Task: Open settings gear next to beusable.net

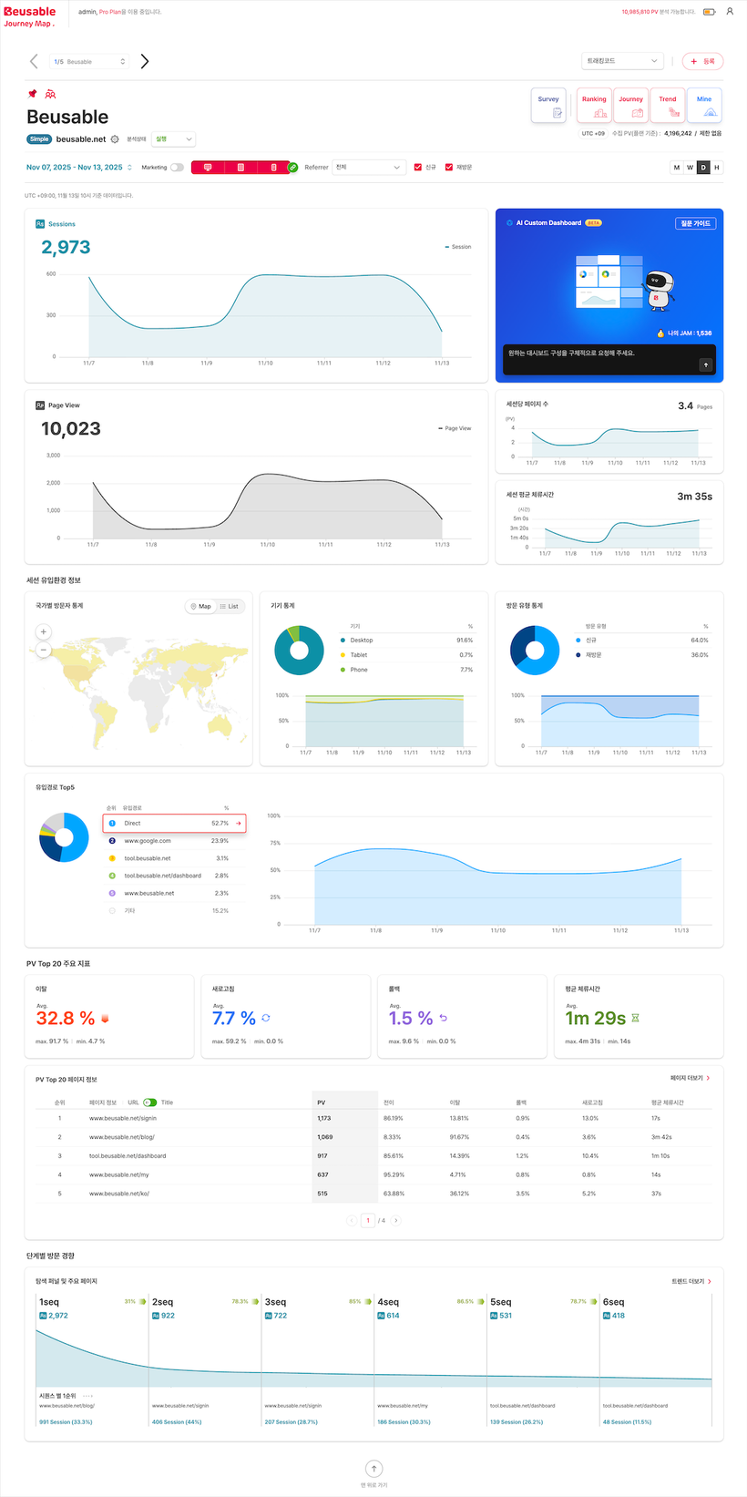Action: (x=115, y=139)
